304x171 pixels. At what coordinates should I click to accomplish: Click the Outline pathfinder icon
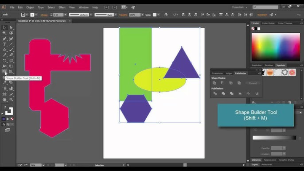(249, 93)
